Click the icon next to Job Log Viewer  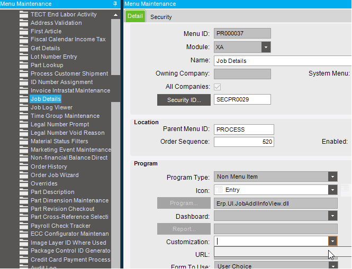(24, 108)
